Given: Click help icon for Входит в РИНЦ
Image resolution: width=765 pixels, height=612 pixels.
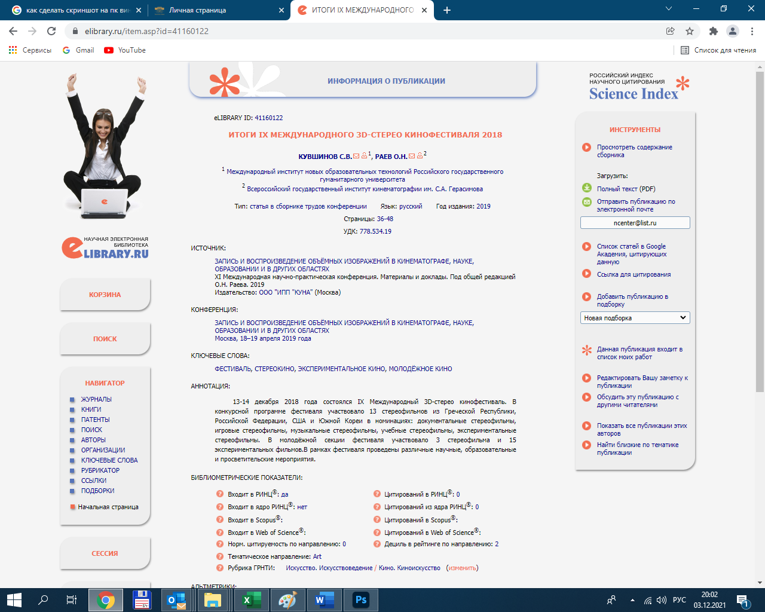Looking at the screenshot, I should [x=220, y=494].
